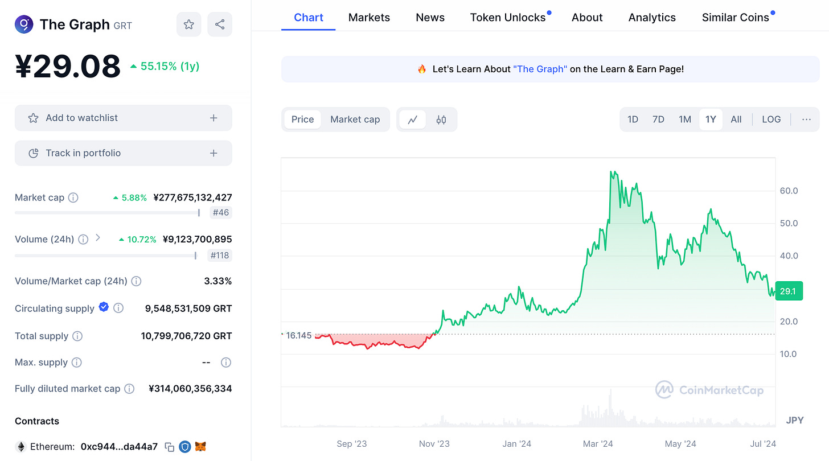Click Circulating supply info icon
The image size is (829, 461).
tap(118, 308)
